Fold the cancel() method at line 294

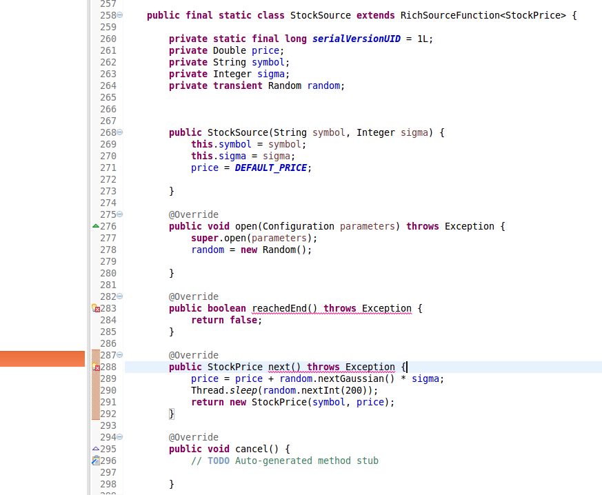coord(120,437)
